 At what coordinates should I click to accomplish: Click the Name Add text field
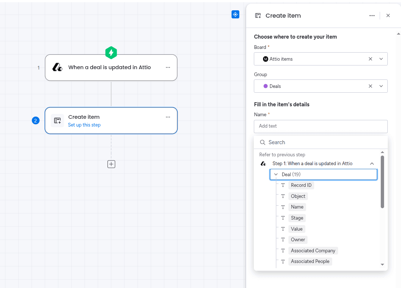coord(321,127)
